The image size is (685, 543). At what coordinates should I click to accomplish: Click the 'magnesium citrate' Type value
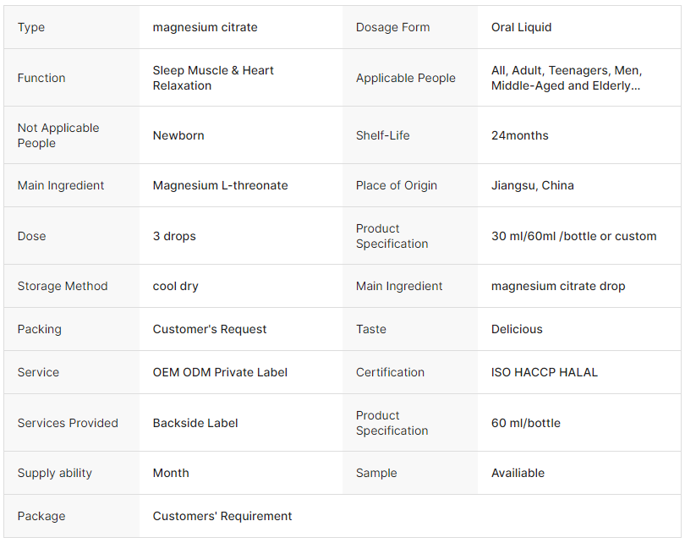(x=205, y=27)
